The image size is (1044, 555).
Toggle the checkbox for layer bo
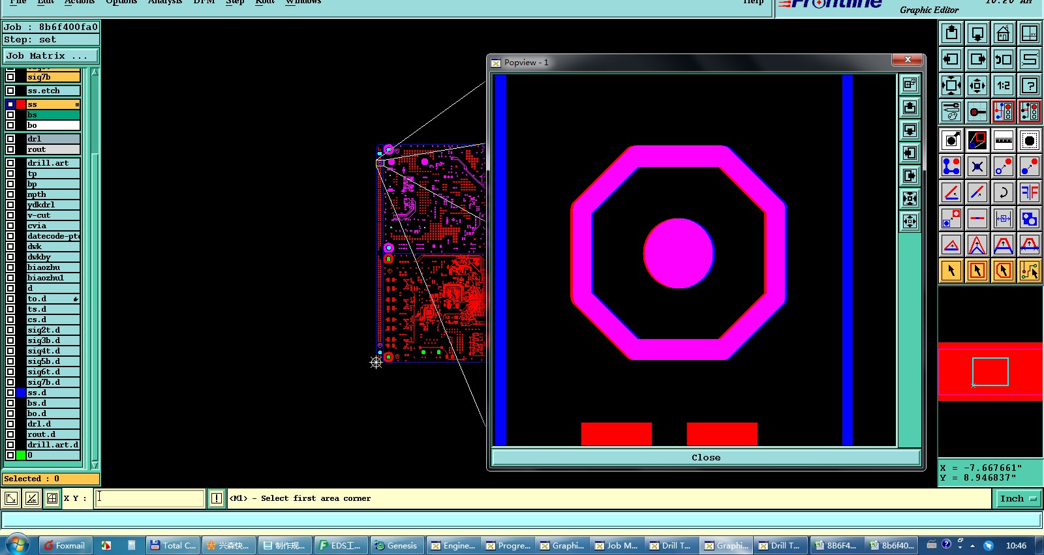[10, 125]
